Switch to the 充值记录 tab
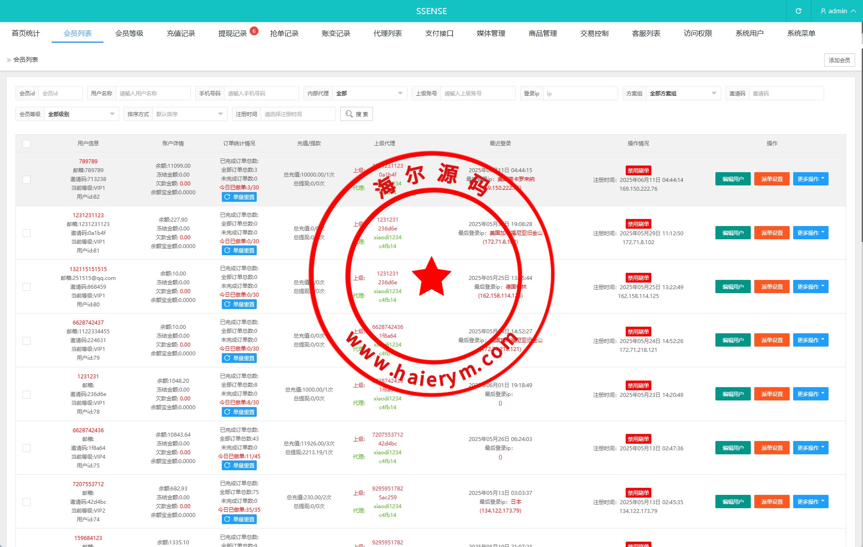Viewport: 863px width, 547px height. click(181, 34)
